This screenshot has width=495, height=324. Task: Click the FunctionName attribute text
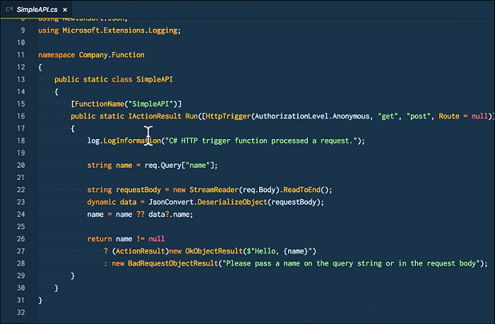[x=100, y=104]
